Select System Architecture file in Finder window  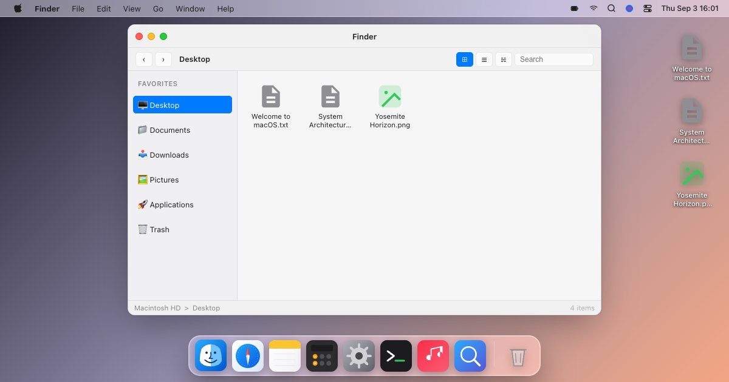pos(330,107)
